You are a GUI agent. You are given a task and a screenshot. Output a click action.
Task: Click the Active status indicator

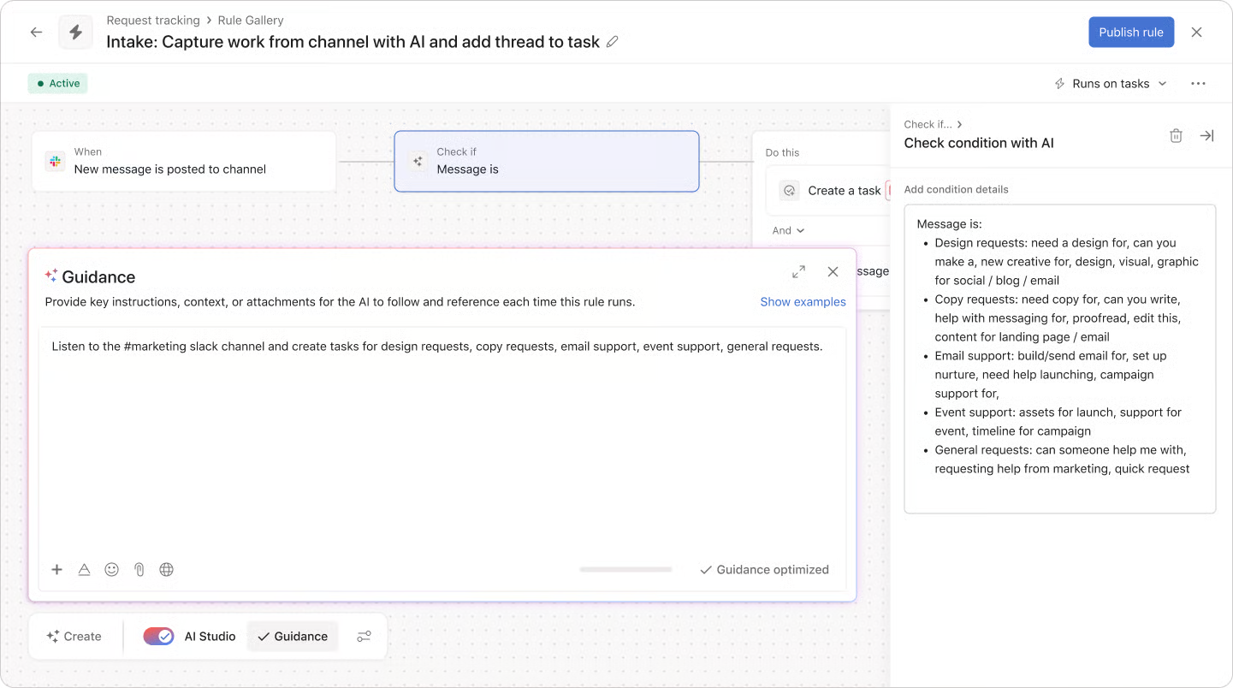coord(57,83)
